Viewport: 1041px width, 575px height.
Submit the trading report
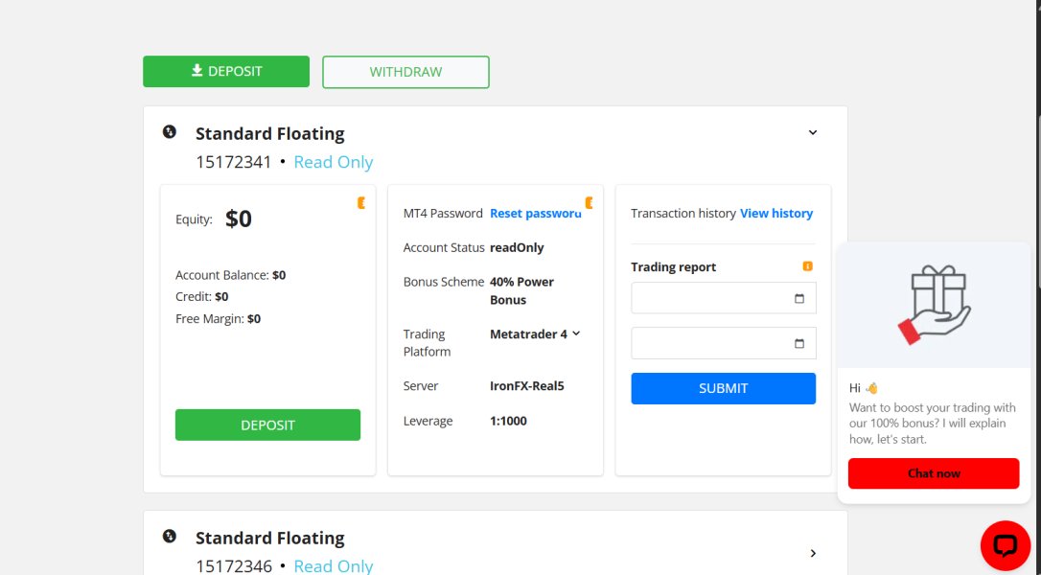pos(723,388)
